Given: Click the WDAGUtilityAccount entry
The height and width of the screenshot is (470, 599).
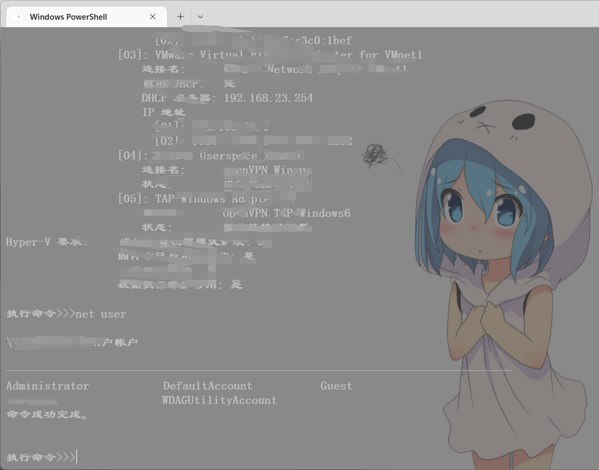Looking at the screenshot, I should coord(219,400).
